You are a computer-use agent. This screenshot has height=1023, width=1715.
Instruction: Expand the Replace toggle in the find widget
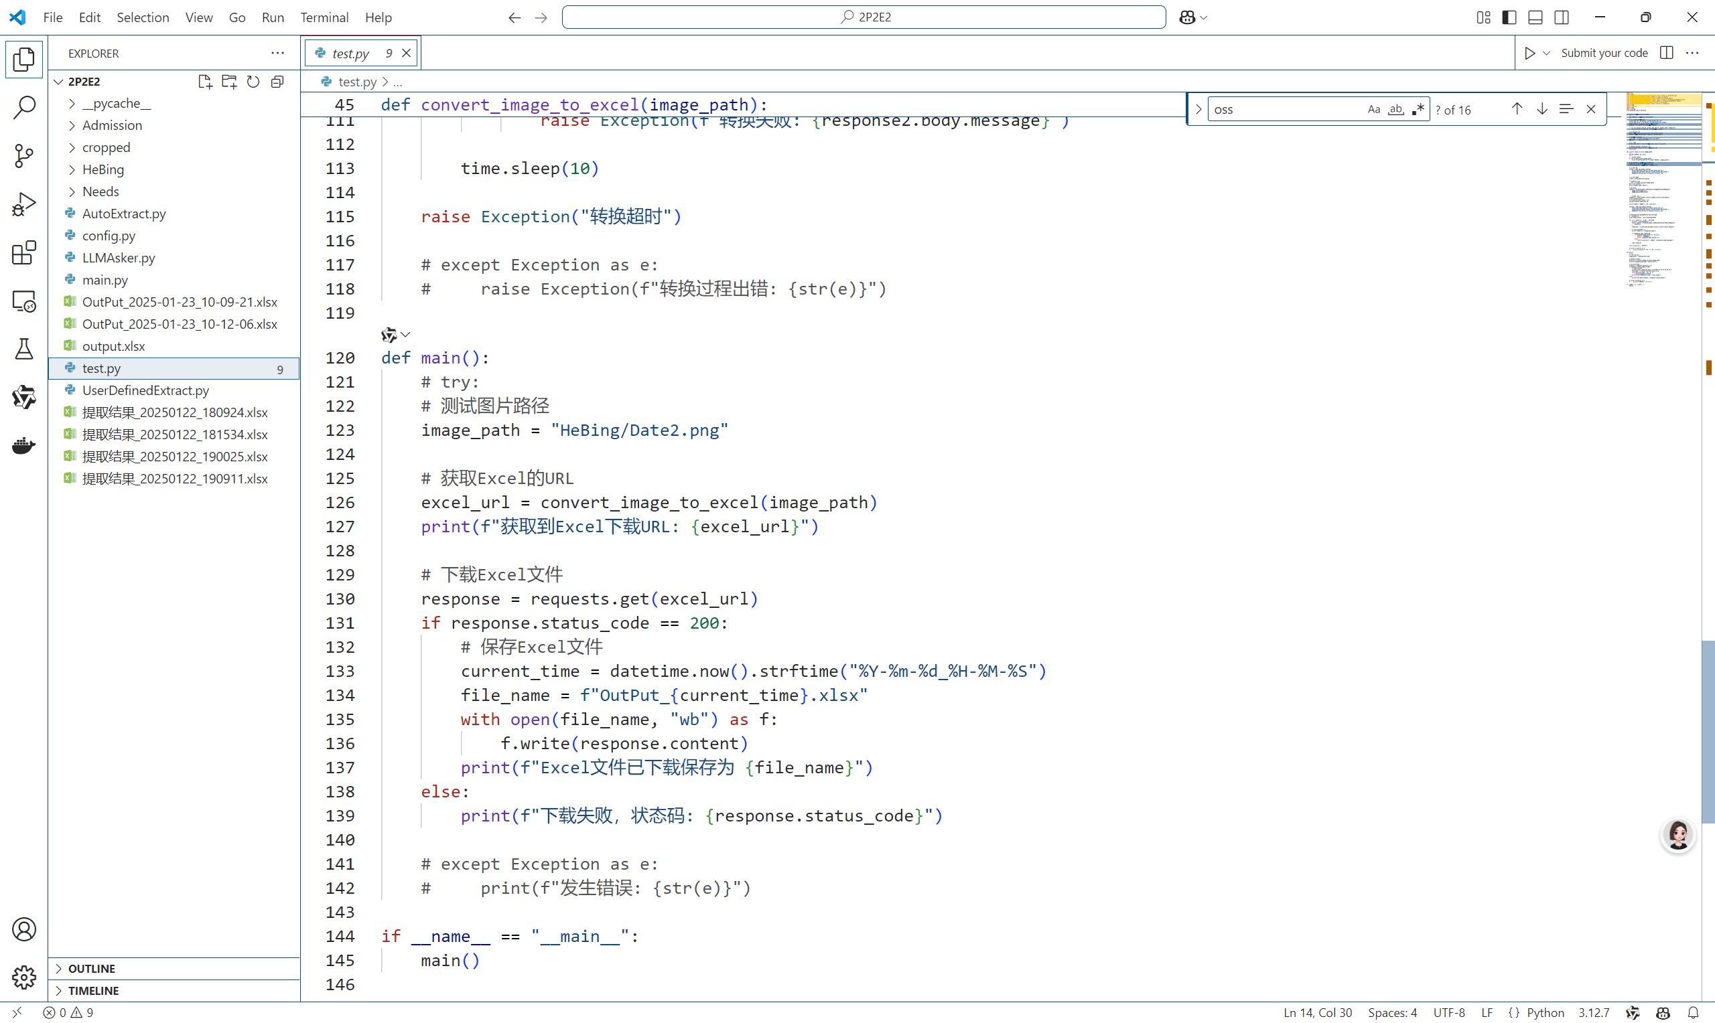1198,109
